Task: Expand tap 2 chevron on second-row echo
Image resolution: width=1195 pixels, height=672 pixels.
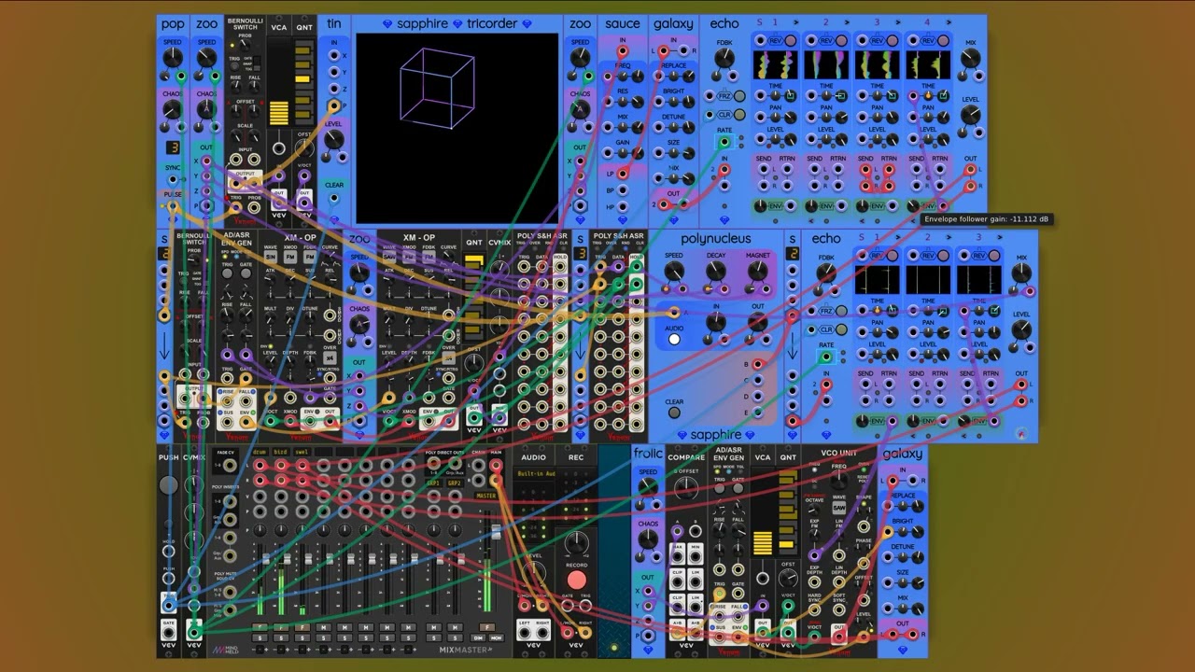Action: click(x=949, y=237)
